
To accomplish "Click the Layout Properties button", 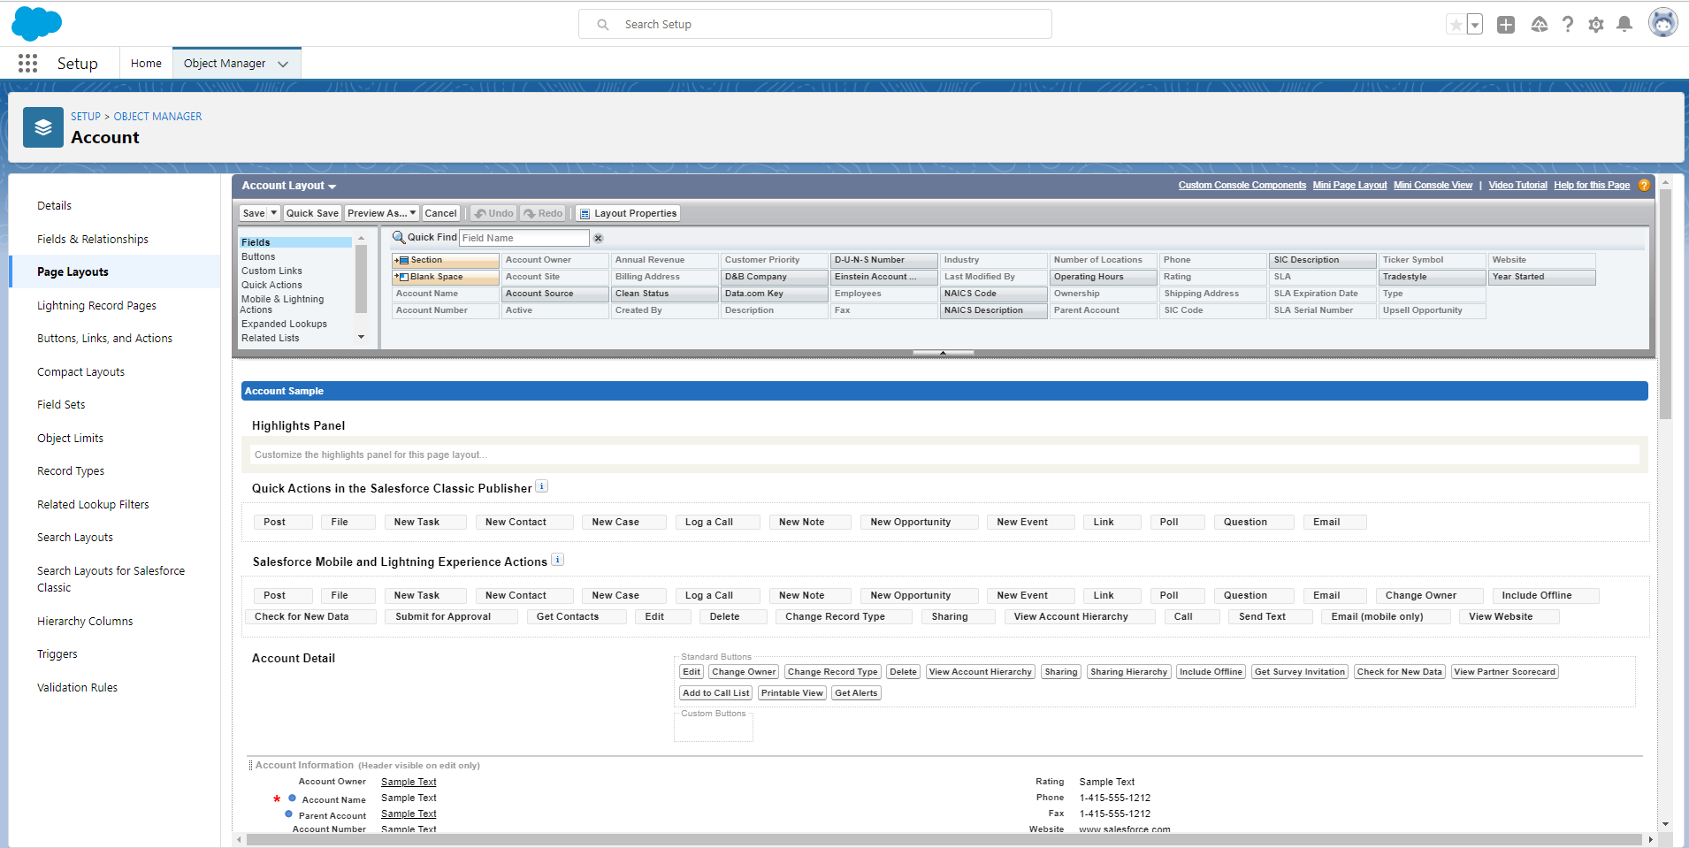I will coord(628,213).
